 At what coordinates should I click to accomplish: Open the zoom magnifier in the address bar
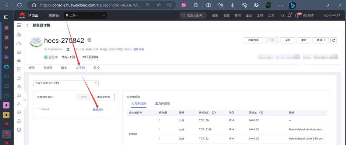[148, 5]
